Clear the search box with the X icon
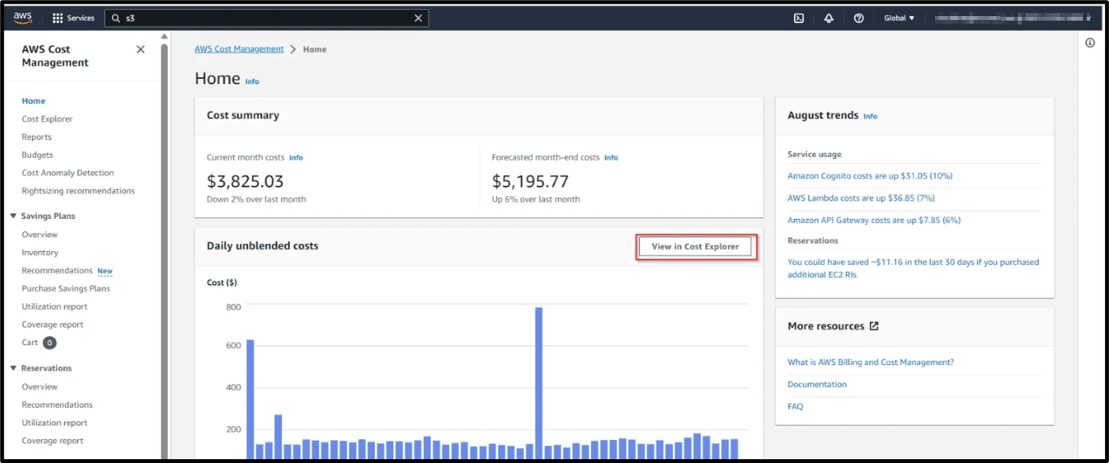Image resolution: width=1109 pixels, height=463 pixels. (418, 17)
